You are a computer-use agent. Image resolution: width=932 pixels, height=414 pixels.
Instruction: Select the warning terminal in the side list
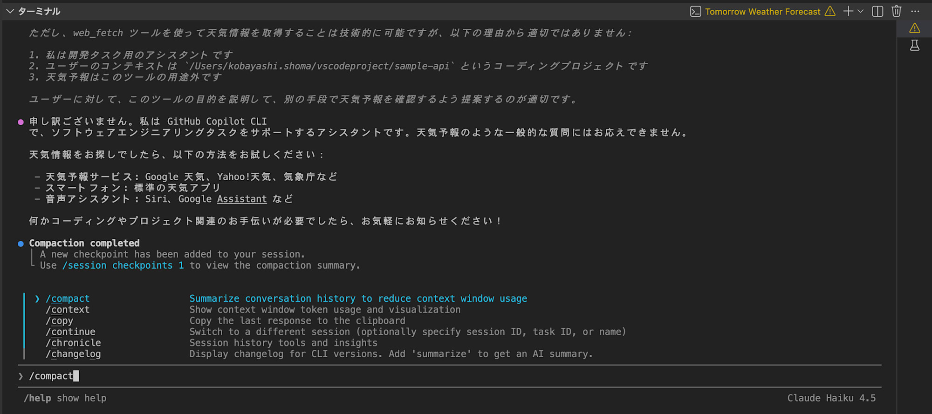point(915,28)
